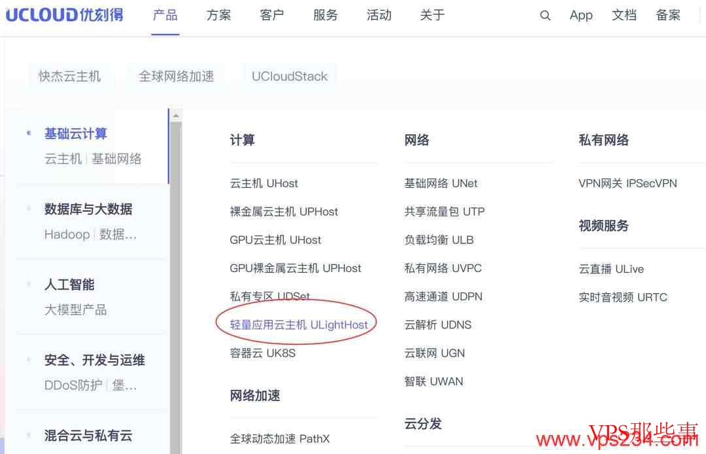Select the 混合云与私有云 category

[x=88, y=436]
